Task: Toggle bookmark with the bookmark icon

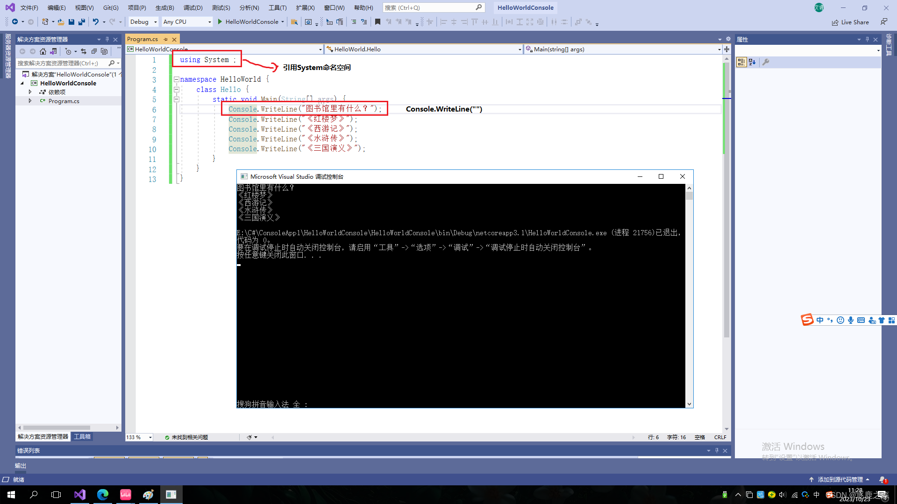Action: click(377, 21)
